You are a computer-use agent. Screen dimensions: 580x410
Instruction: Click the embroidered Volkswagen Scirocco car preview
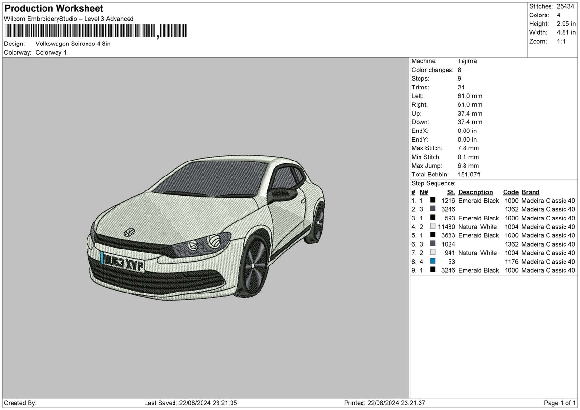[207, 227]
